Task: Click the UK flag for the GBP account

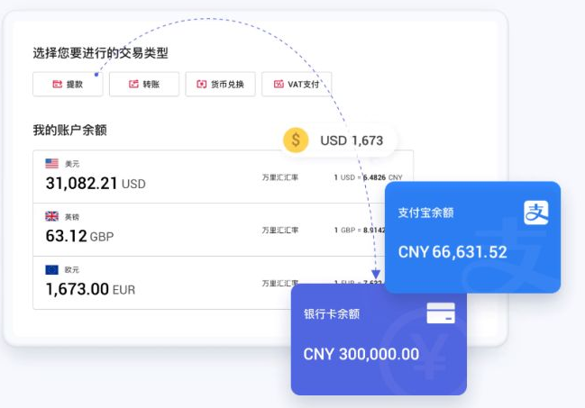Action: click(x=52, y=216)
